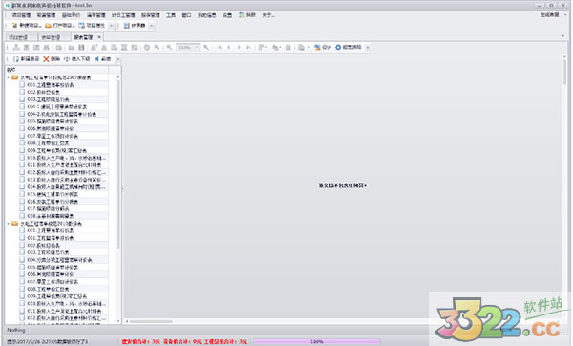Click the new catalog icon above the tree
Viewport: 573px width, 346px height.
click(x=16, y=59)
